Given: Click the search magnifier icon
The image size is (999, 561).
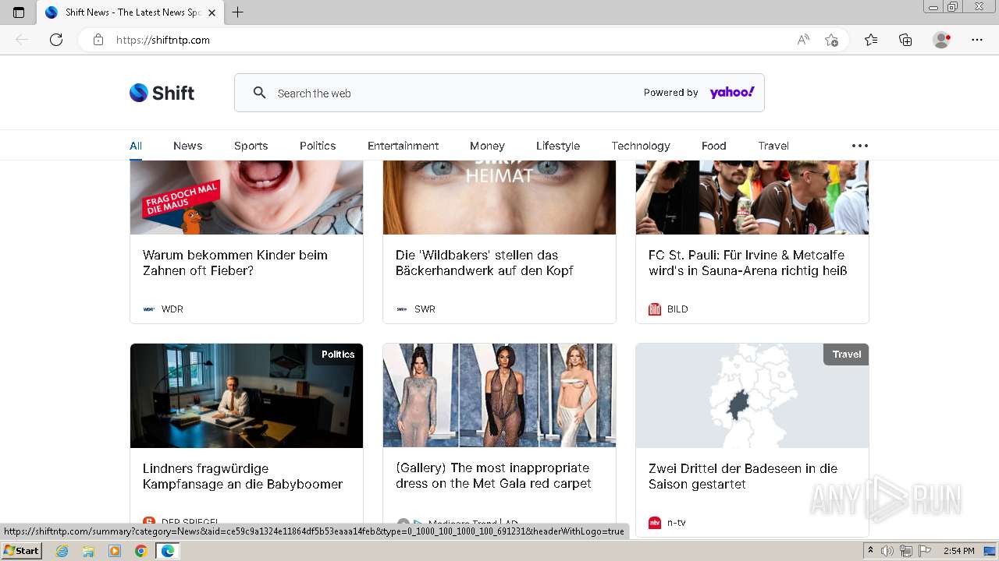Looking at the screenshot, I should pyautogui.click(x=260, y=93).
